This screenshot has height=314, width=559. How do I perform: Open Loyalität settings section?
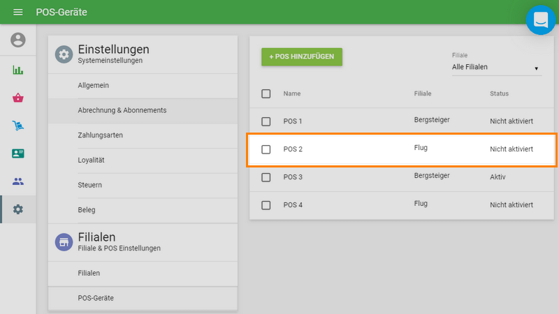tap(143, 160)
